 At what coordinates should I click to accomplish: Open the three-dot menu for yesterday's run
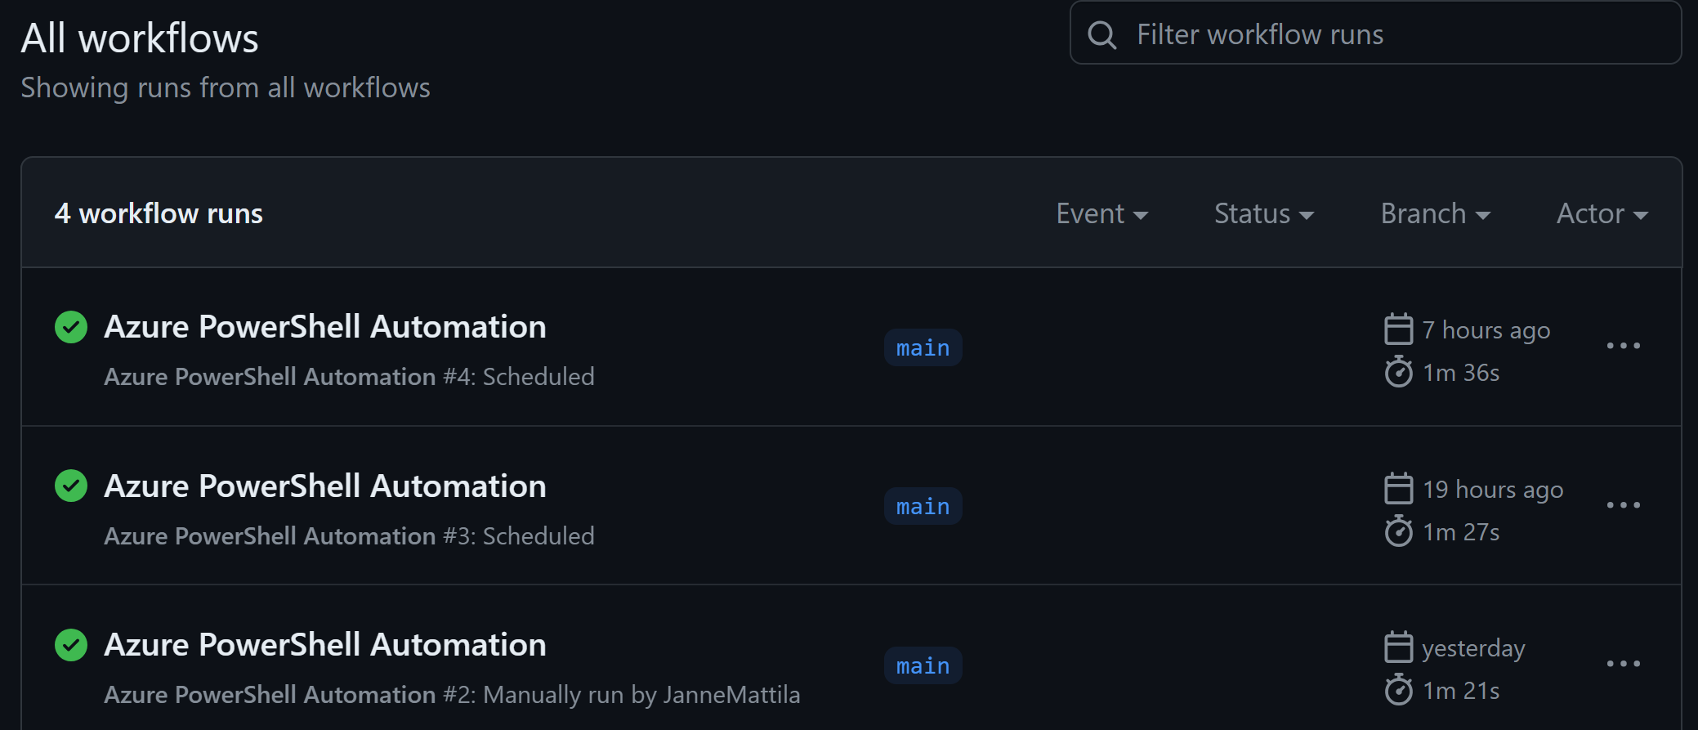tap(1623, 664)
